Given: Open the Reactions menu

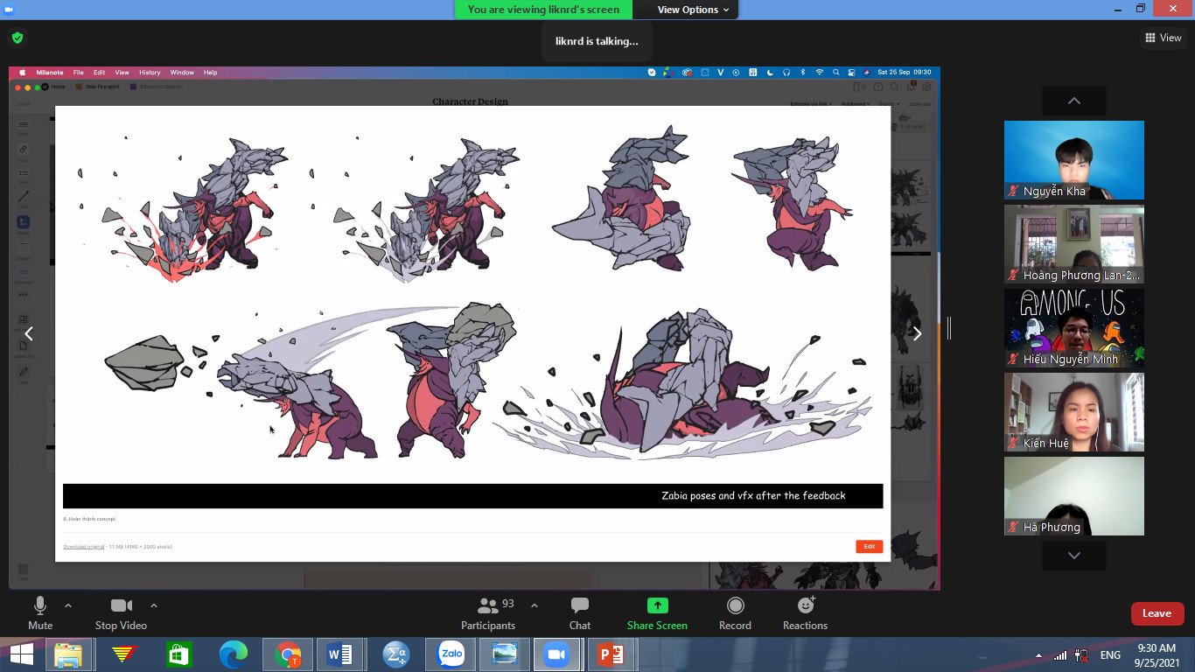Looking at the screenshot, I should tap(806, 613).
